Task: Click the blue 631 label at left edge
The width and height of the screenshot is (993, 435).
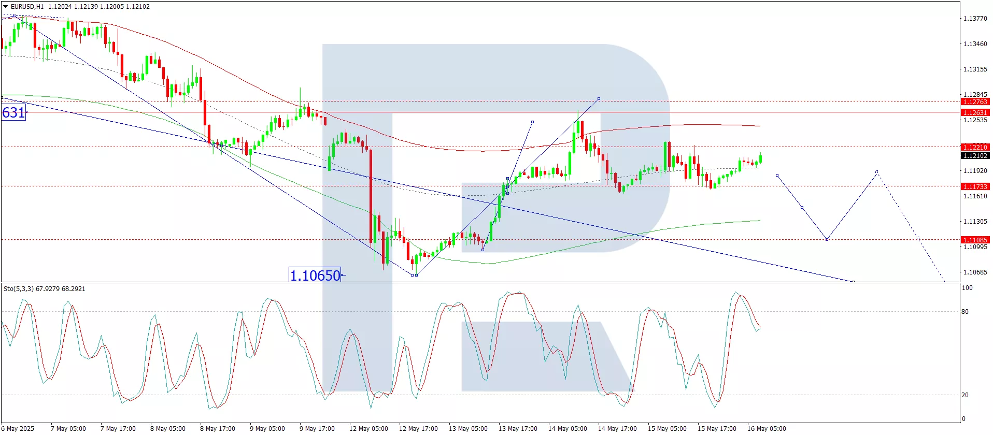Action: [x=13, y=112]
